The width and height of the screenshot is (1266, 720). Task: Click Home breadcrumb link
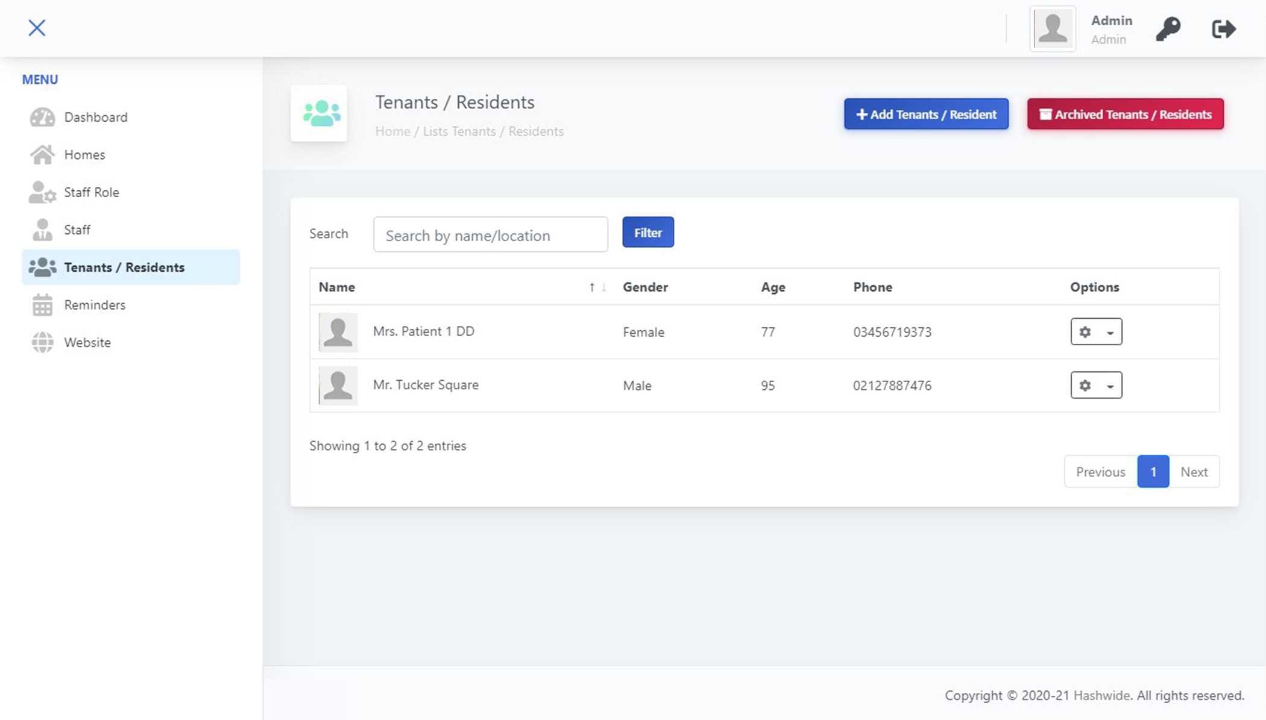[x=392, y=131]
